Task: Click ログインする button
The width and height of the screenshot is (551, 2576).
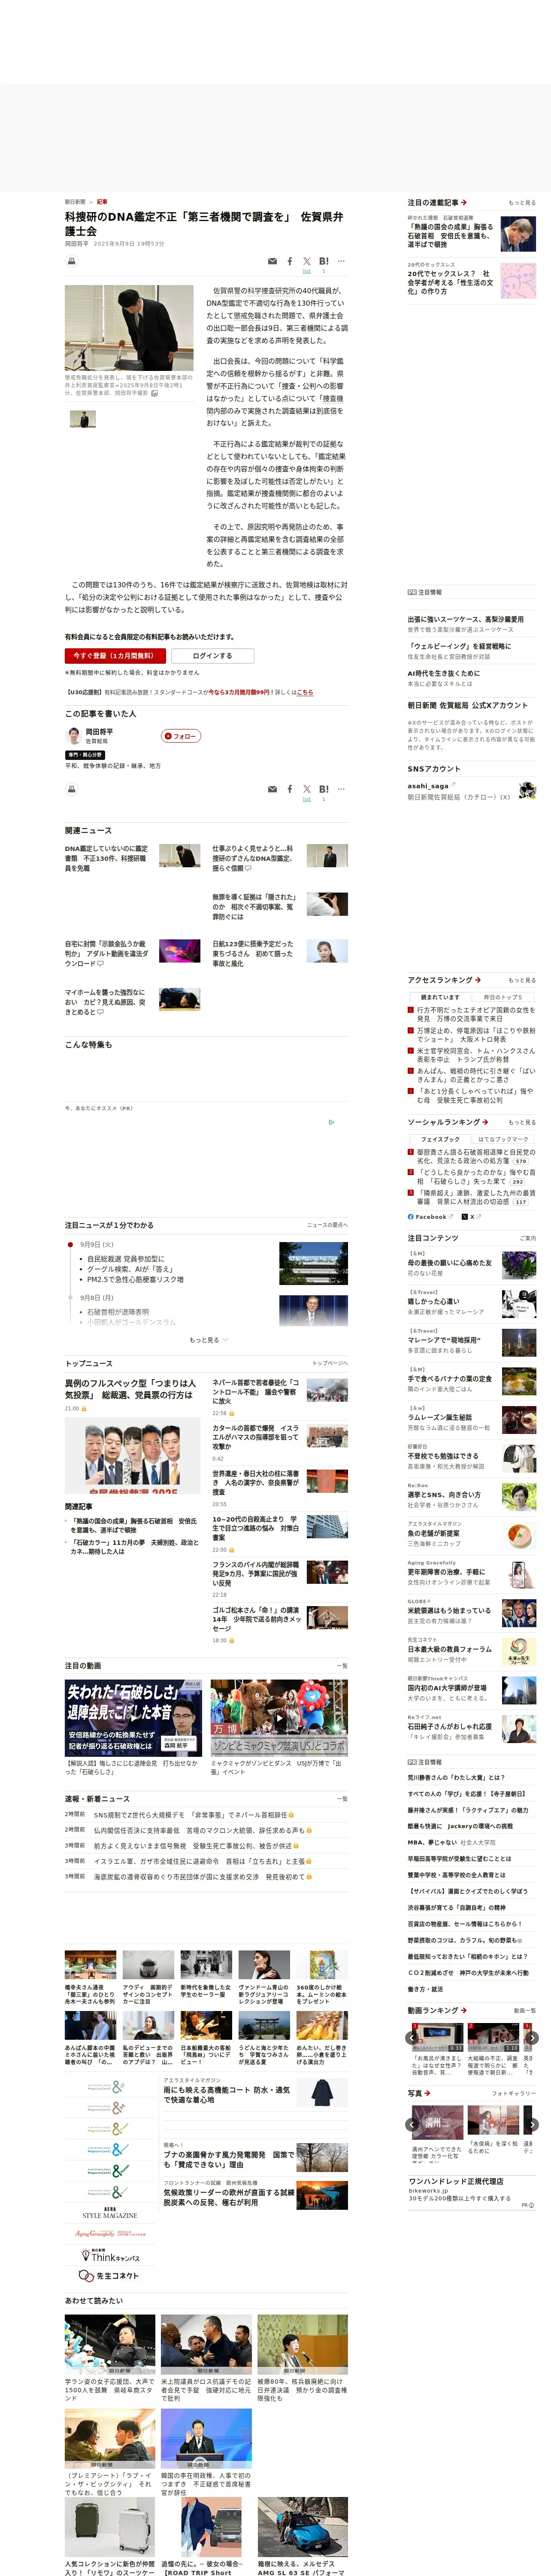Action: pyautogui.click(x=212, y=656)
